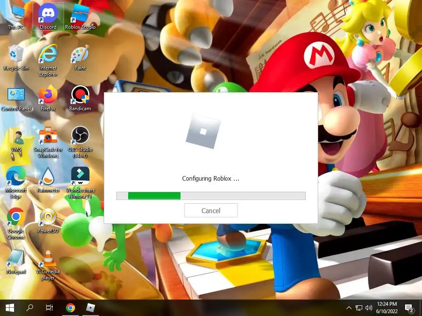Switch to Chrome in the taskbar
Screen dimensions: 422x316
(70, 308)
